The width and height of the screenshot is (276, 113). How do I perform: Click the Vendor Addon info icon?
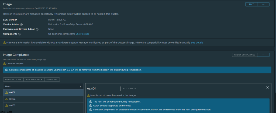point(21,24)
